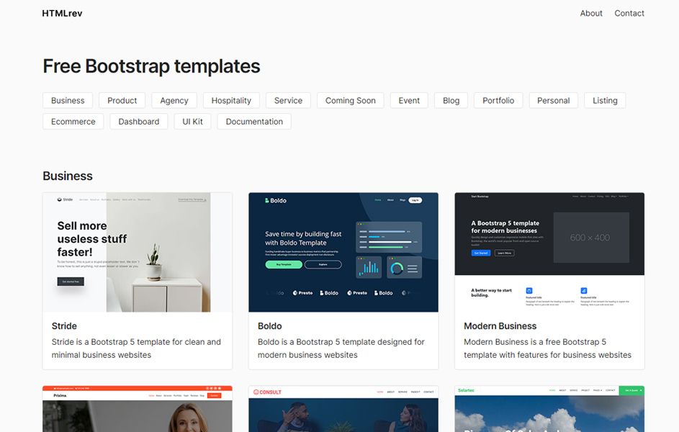Select the Personal category tag
679x432 pixels.
click(x=554, y=100)
